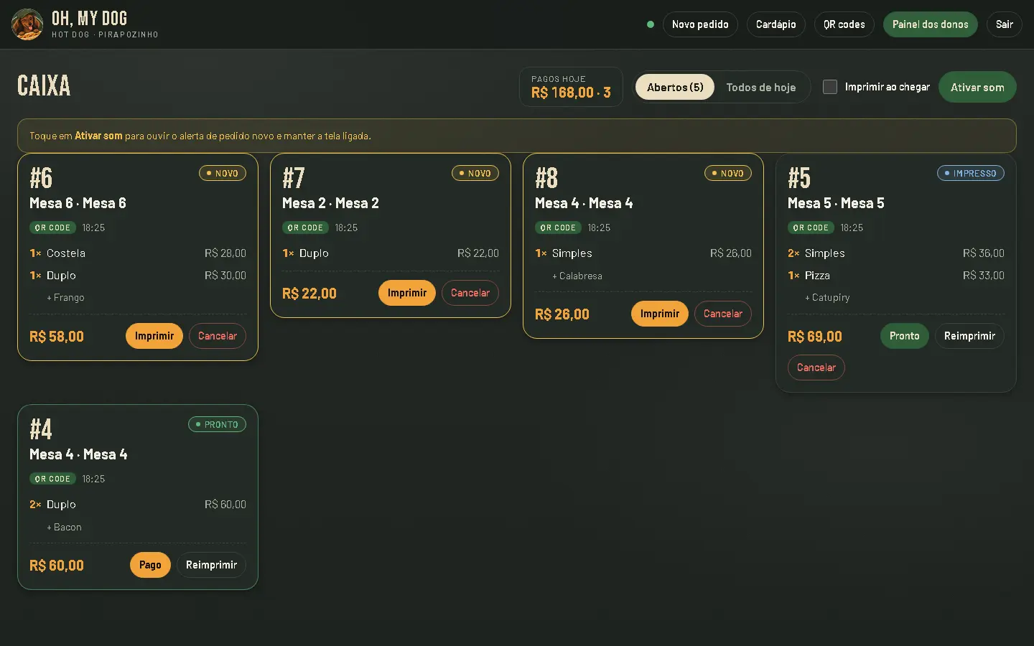Viewport: 1034px width, 646px height.
Task: Cancel order #8
Action: [x=723, y=314]
